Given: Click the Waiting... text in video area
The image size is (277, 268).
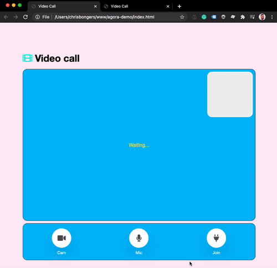Looking at the screenshot, I should click(x=139, y=145).
